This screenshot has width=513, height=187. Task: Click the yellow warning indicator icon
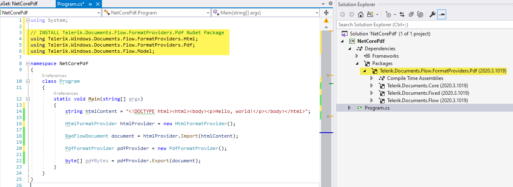point(326,20)
